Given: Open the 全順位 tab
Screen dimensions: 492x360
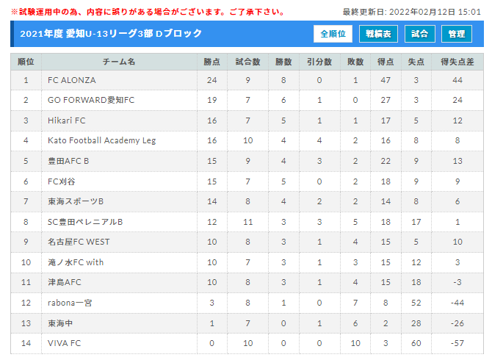Looking at the screenshot, I should coord(333,34).
